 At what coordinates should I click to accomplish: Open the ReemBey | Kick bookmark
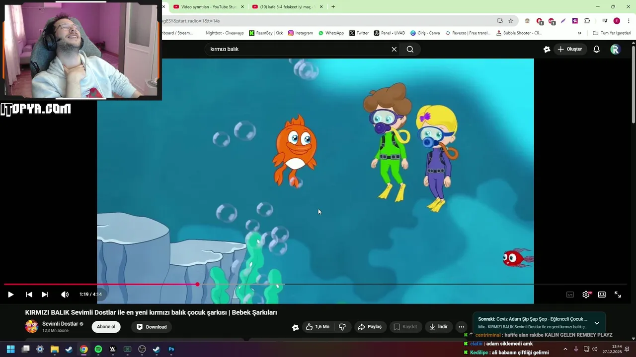tap(266, 33)
